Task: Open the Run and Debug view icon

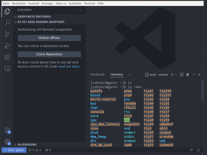Action: (7, 46)
